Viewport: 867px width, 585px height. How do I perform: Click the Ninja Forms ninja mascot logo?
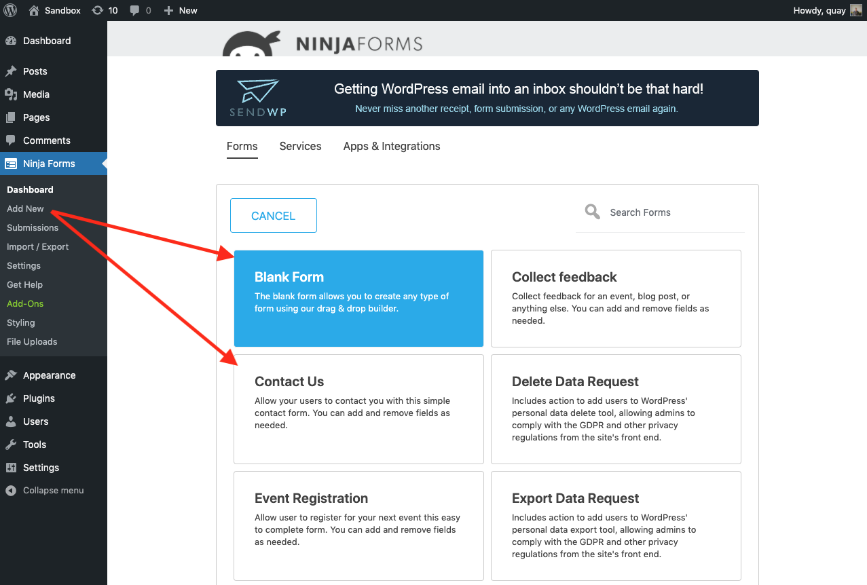(251, 42)
